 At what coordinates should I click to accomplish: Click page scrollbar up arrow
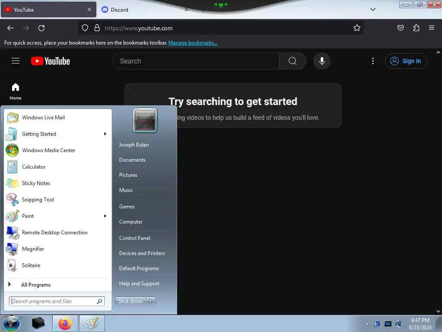point(438,52)
